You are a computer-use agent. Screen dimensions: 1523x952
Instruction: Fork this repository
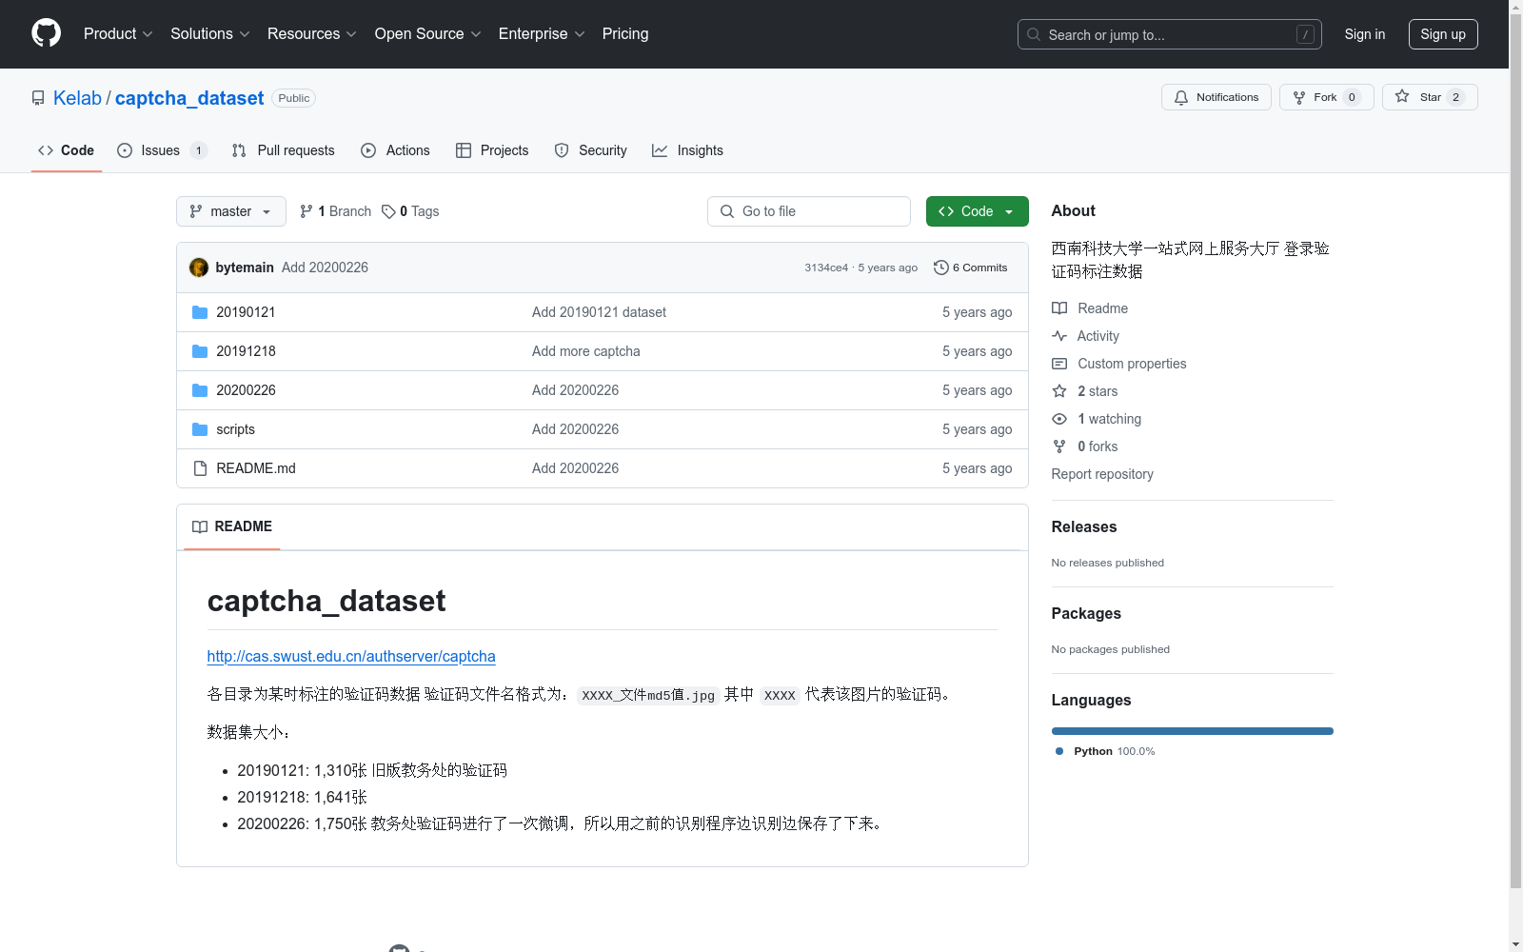pyautogui.click(x=1326, y=97)
